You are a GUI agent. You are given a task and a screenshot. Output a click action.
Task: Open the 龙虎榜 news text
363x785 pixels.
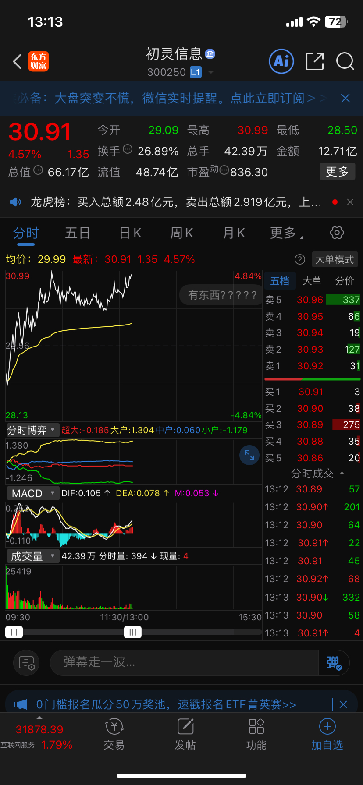(176, 202)
